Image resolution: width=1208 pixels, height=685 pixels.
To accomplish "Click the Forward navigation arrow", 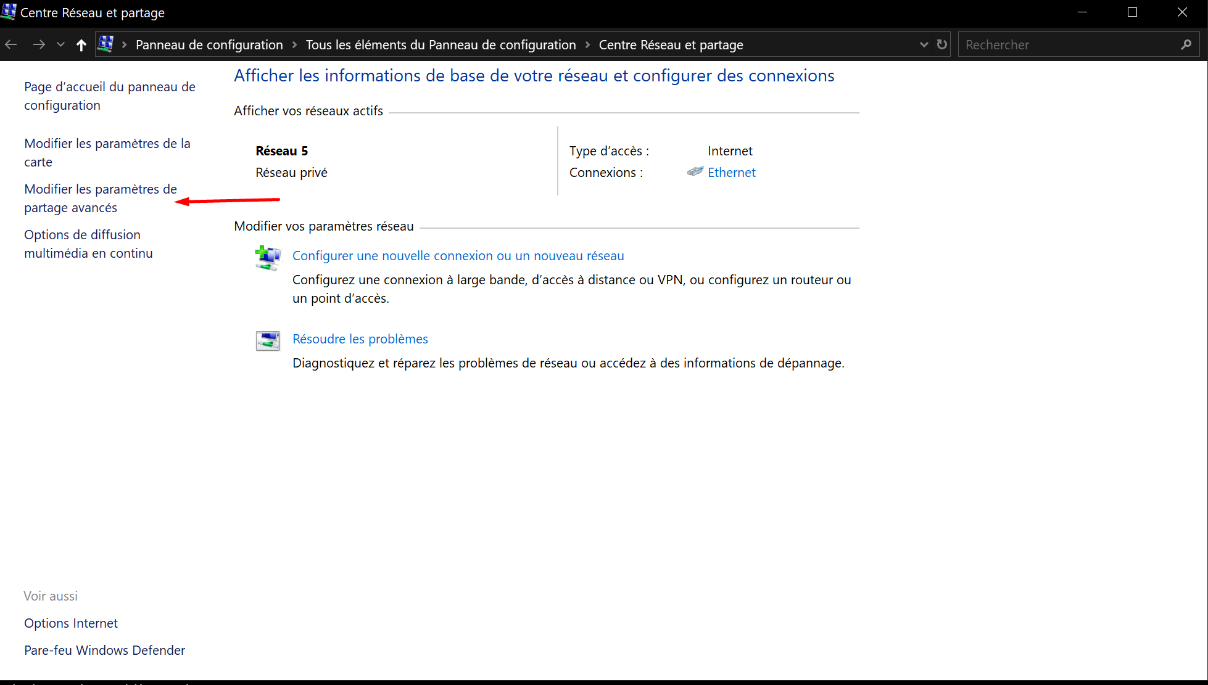I will tap(39, 44).
